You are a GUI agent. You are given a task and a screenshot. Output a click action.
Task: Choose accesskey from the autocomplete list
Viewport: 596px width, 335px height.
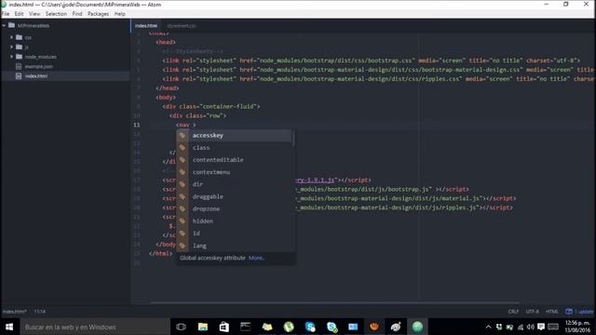coord(234,136)
